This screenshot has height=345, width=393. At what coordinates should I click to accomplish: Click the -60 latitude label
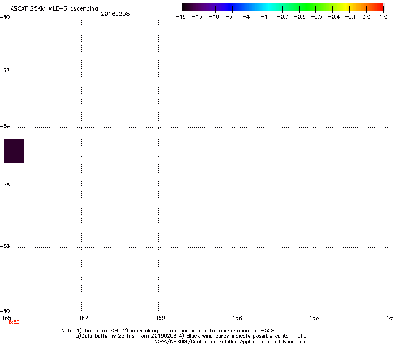click(5, 311)
